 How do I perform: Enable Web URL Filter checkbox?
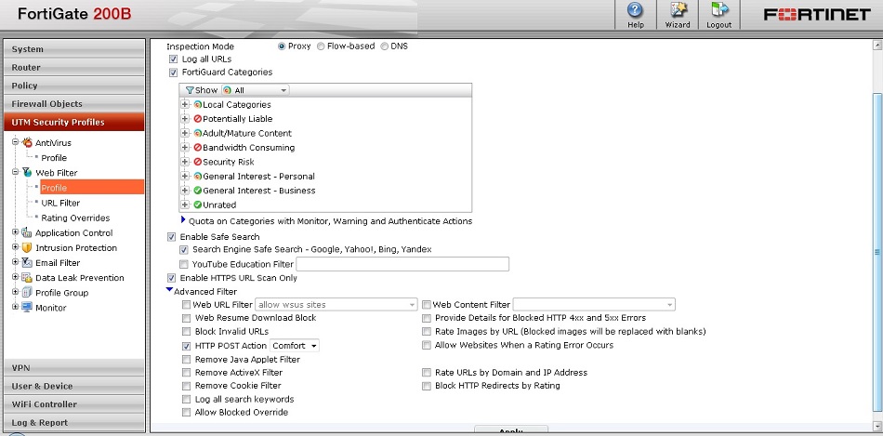point(187,305)
